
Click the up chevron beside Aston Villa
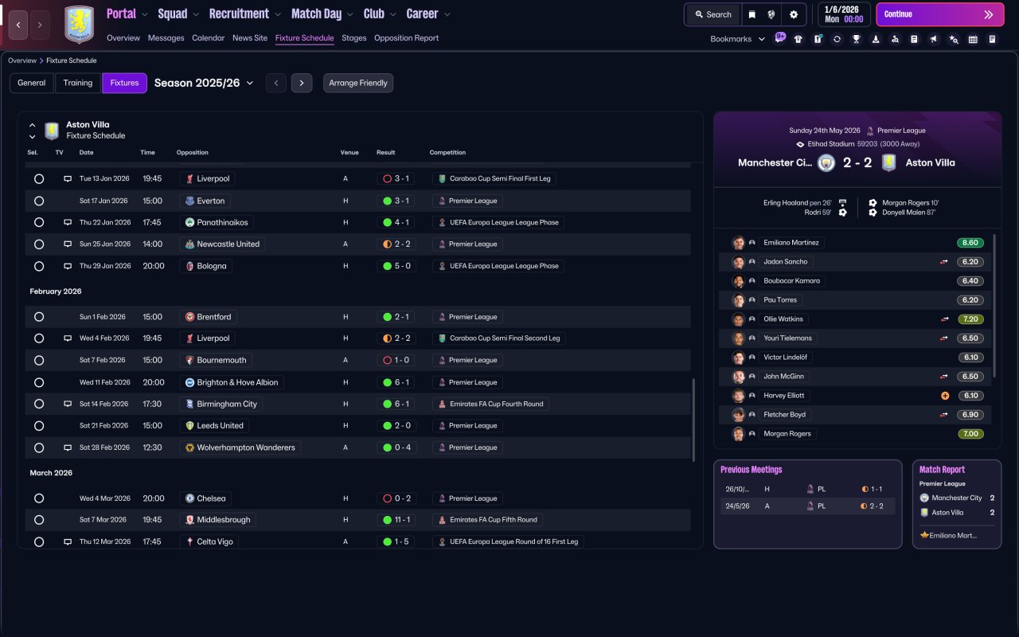tap(33, 125)
